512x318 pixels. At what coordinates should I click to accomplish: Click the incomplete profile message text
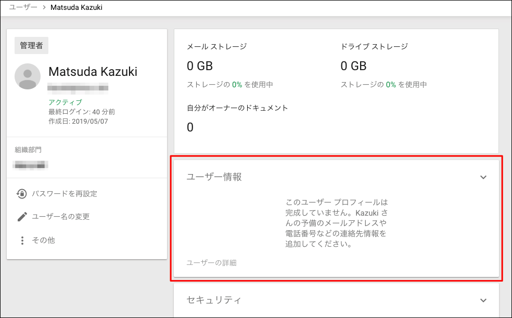point(336,223)
